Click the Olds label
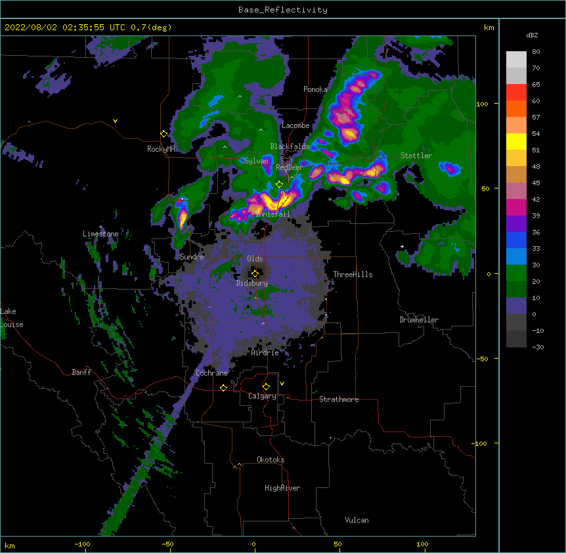This screenshot has height=553, width=566. pyautogui.click(x=255, y=259)
